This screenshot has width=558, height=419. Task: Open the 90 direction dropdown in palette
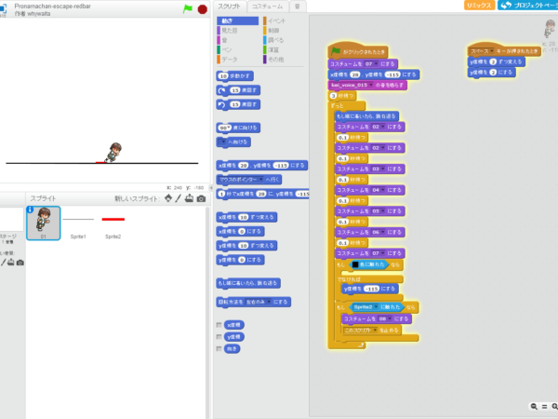(229, 128)
